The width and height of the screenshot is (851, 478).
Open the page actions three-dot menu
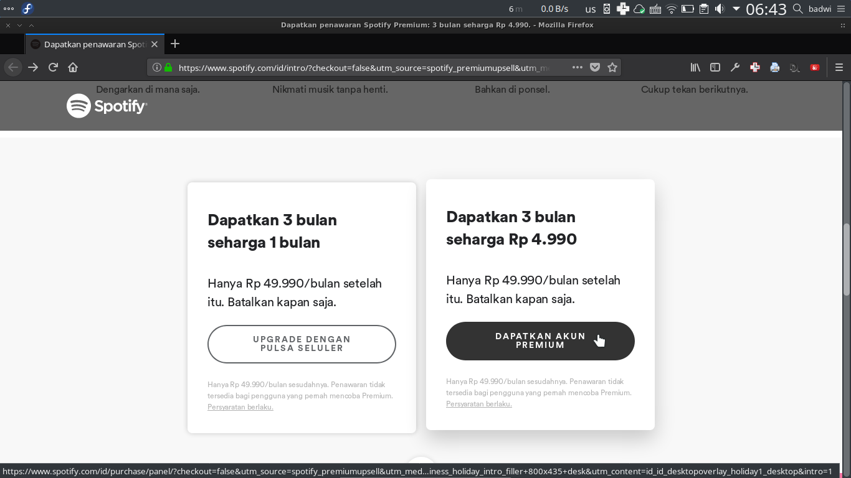pos(578,67)
